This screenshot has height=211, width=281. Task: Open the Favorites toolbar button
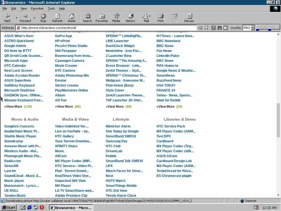tap(102, 18)
